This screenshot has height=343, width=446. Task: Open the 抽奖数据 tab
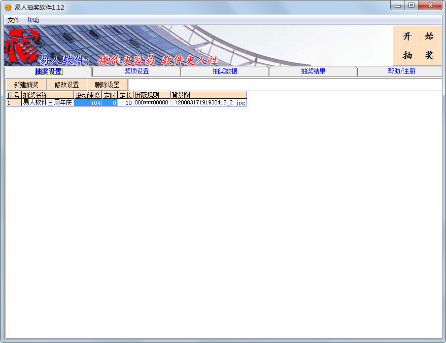click(x=225, y=71)
